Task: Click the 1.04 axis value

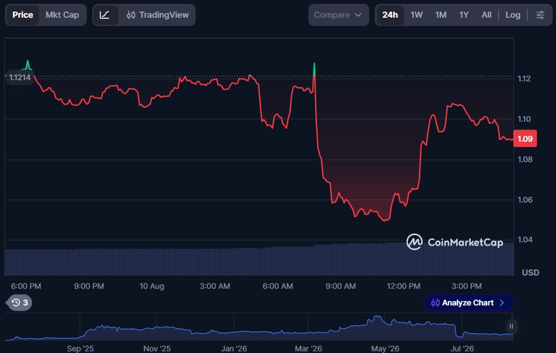Action: [x=525, y=240]
